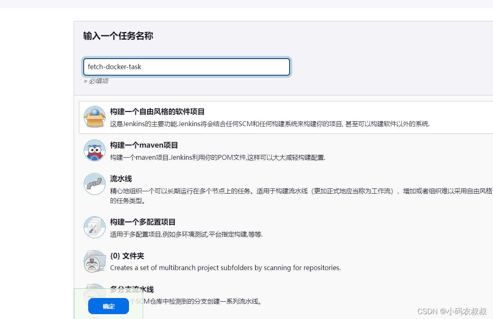This screenshot has height=319, width=493.
Task: Click the 流水线 description about 工作流
Action: coord(301,196)
